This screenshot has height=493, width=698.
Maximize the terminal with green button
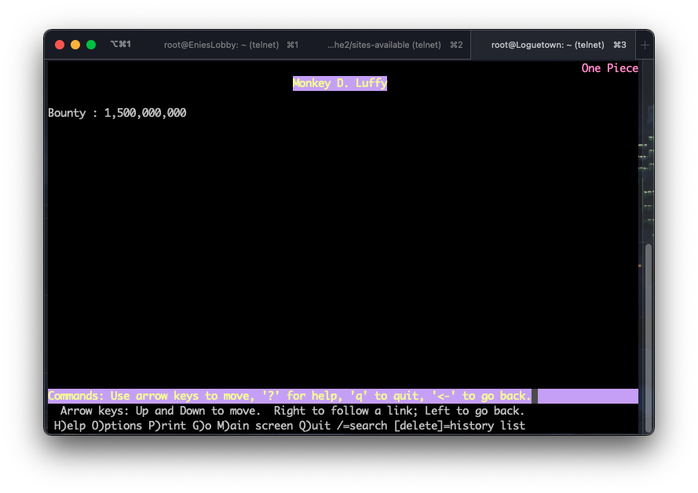(x=91, y=45)
